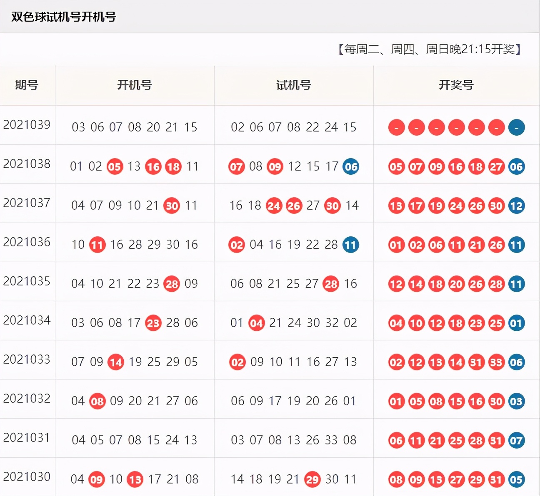This screenshot has height=496, width=540.
Task: Open period number 2021039
Action: [27, 124]
